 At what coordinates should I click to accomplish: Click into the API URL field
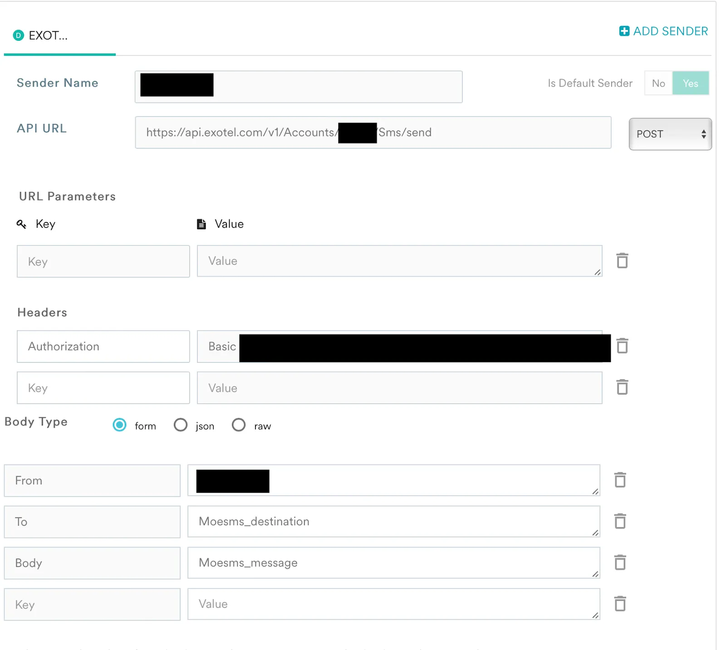click(373, 132)
